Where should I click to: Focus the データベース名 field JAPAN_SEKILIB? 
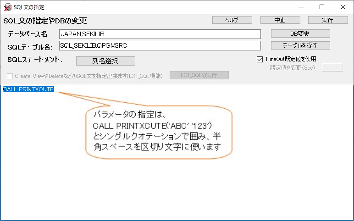coord(160,34)
